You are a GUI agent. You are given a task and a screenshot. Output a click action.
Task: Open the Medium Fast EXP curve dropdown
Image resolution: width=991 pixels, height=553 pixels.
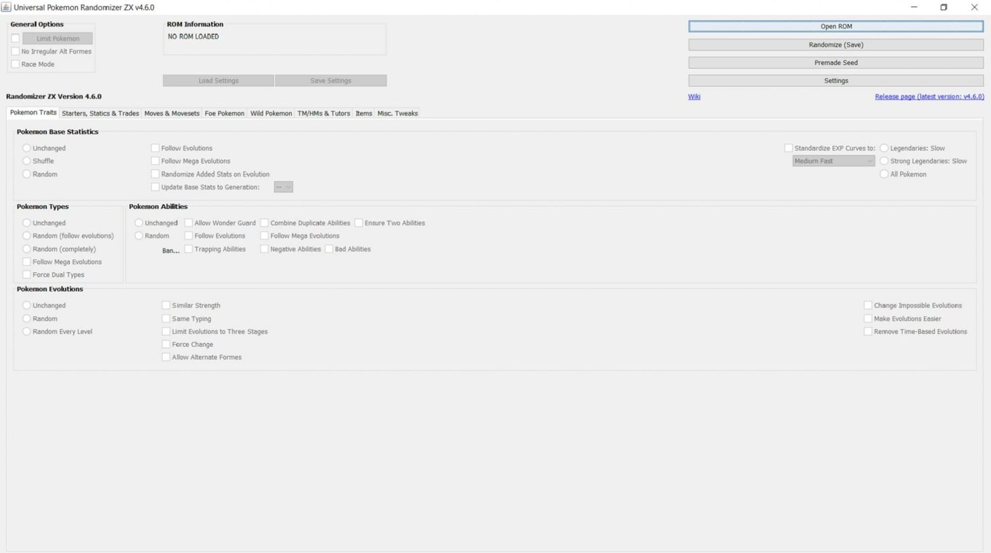point(833,161)
